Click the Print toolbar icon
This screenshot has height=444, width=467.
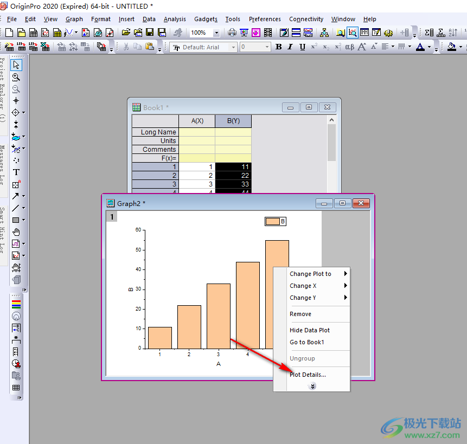tap(232, 33)
